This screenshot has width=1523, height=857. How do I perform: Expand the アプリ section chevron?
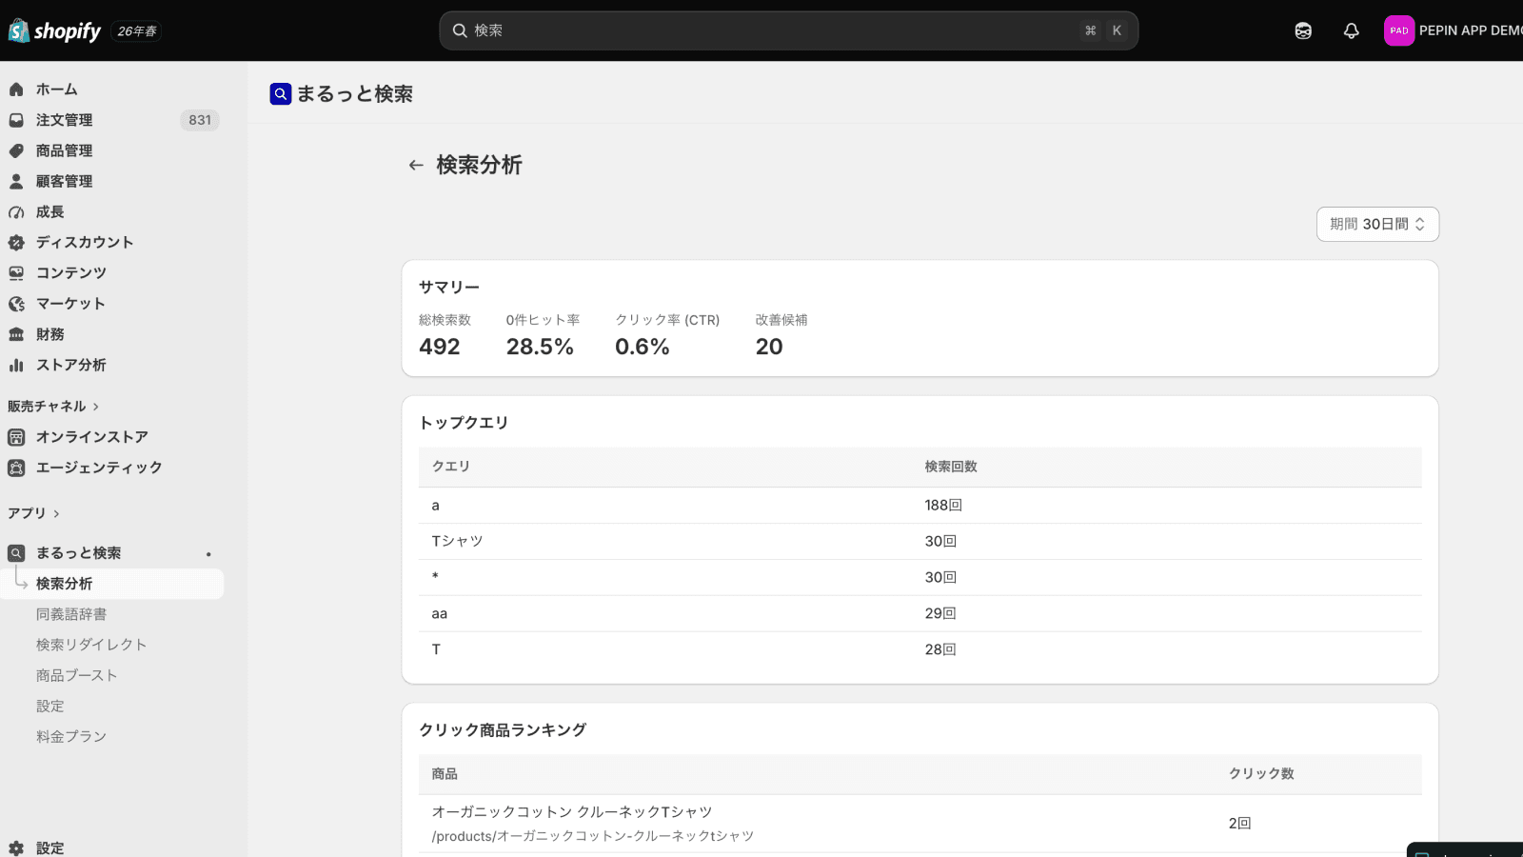pos(56,513)
